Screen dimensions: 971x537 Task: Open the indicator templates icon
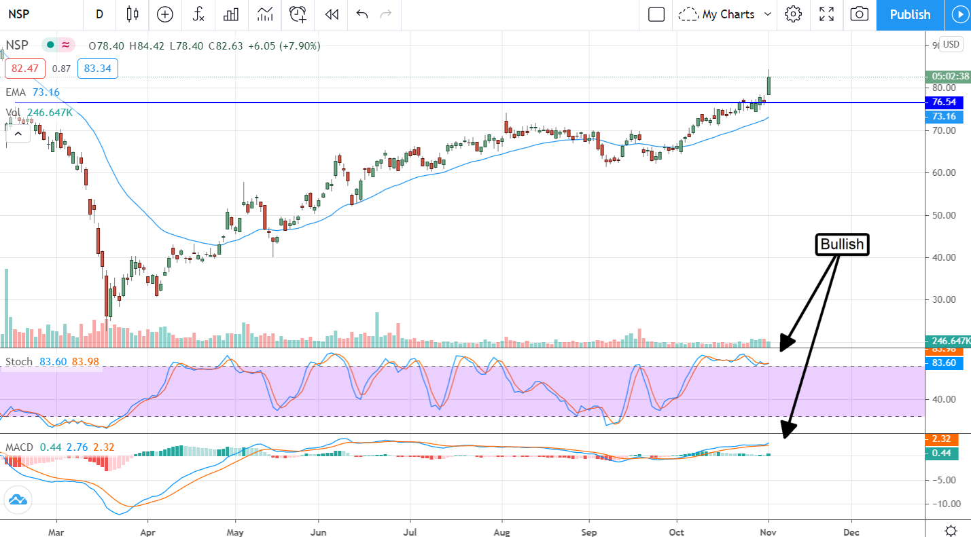coord(265,14)
